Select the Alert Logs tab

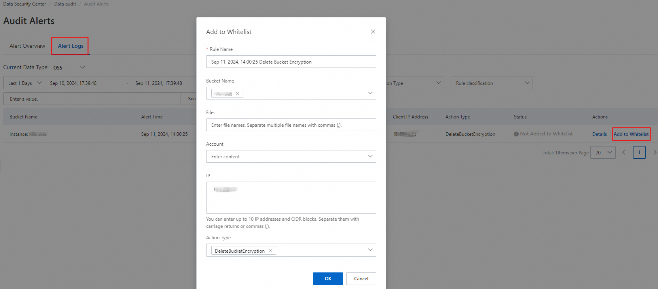tap(70, 46)
